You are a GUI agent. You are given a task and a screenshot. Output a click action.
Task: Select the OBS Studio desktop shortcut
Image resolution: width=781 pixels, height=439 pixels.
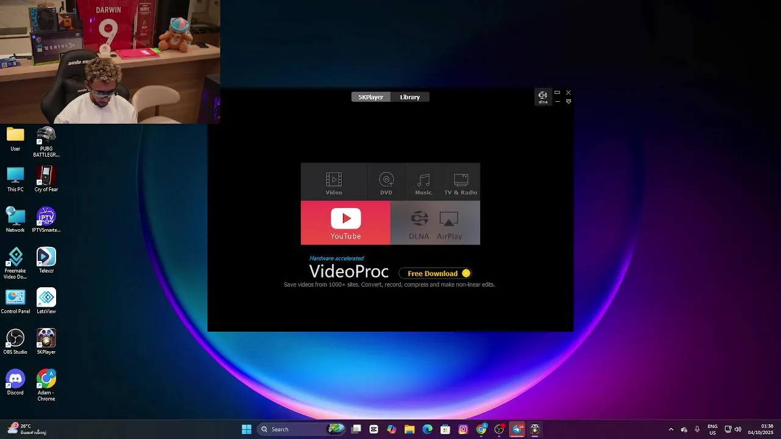pyautogui.click(x=15, y=342)
